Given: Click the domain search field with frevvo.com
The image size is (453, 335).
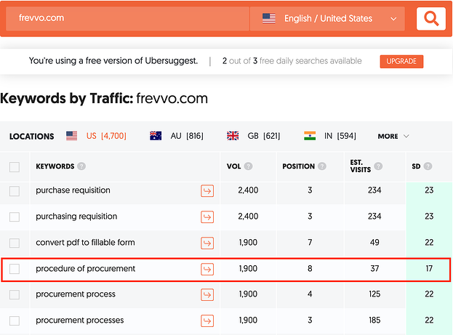Looking at the screenshot, I should [127, 19].
